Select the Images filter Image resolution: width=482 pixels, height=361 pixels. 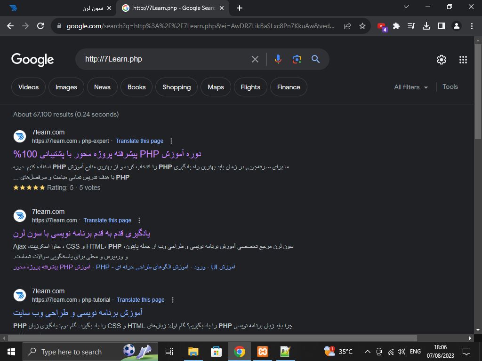pyautogui.click(x=66, y=87)
